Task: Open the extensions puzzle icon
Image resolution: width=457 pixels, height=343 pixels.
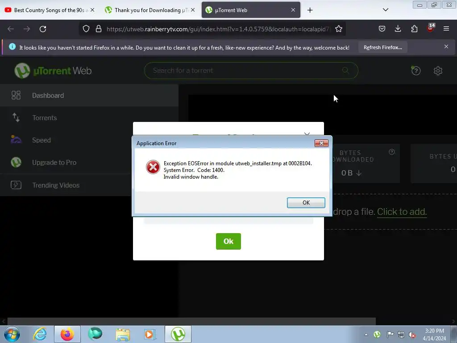Action: [x=414, y=29]
